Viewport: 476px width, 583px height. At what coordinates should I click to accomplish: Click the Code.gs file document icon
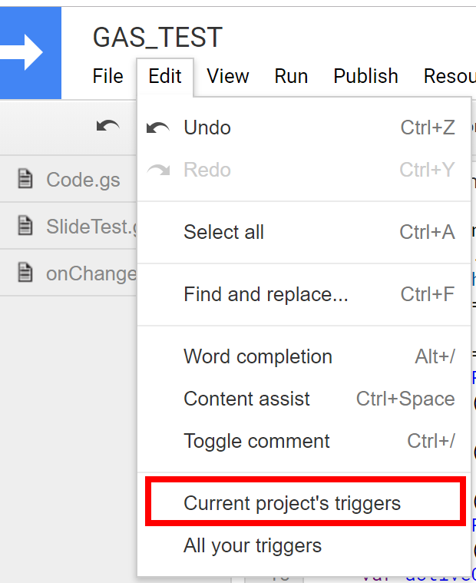tap(25, 179)
